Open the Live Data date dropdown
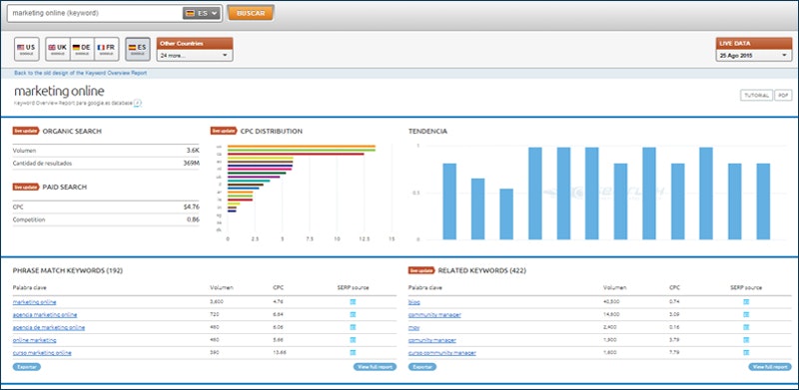 click(754, 56)
